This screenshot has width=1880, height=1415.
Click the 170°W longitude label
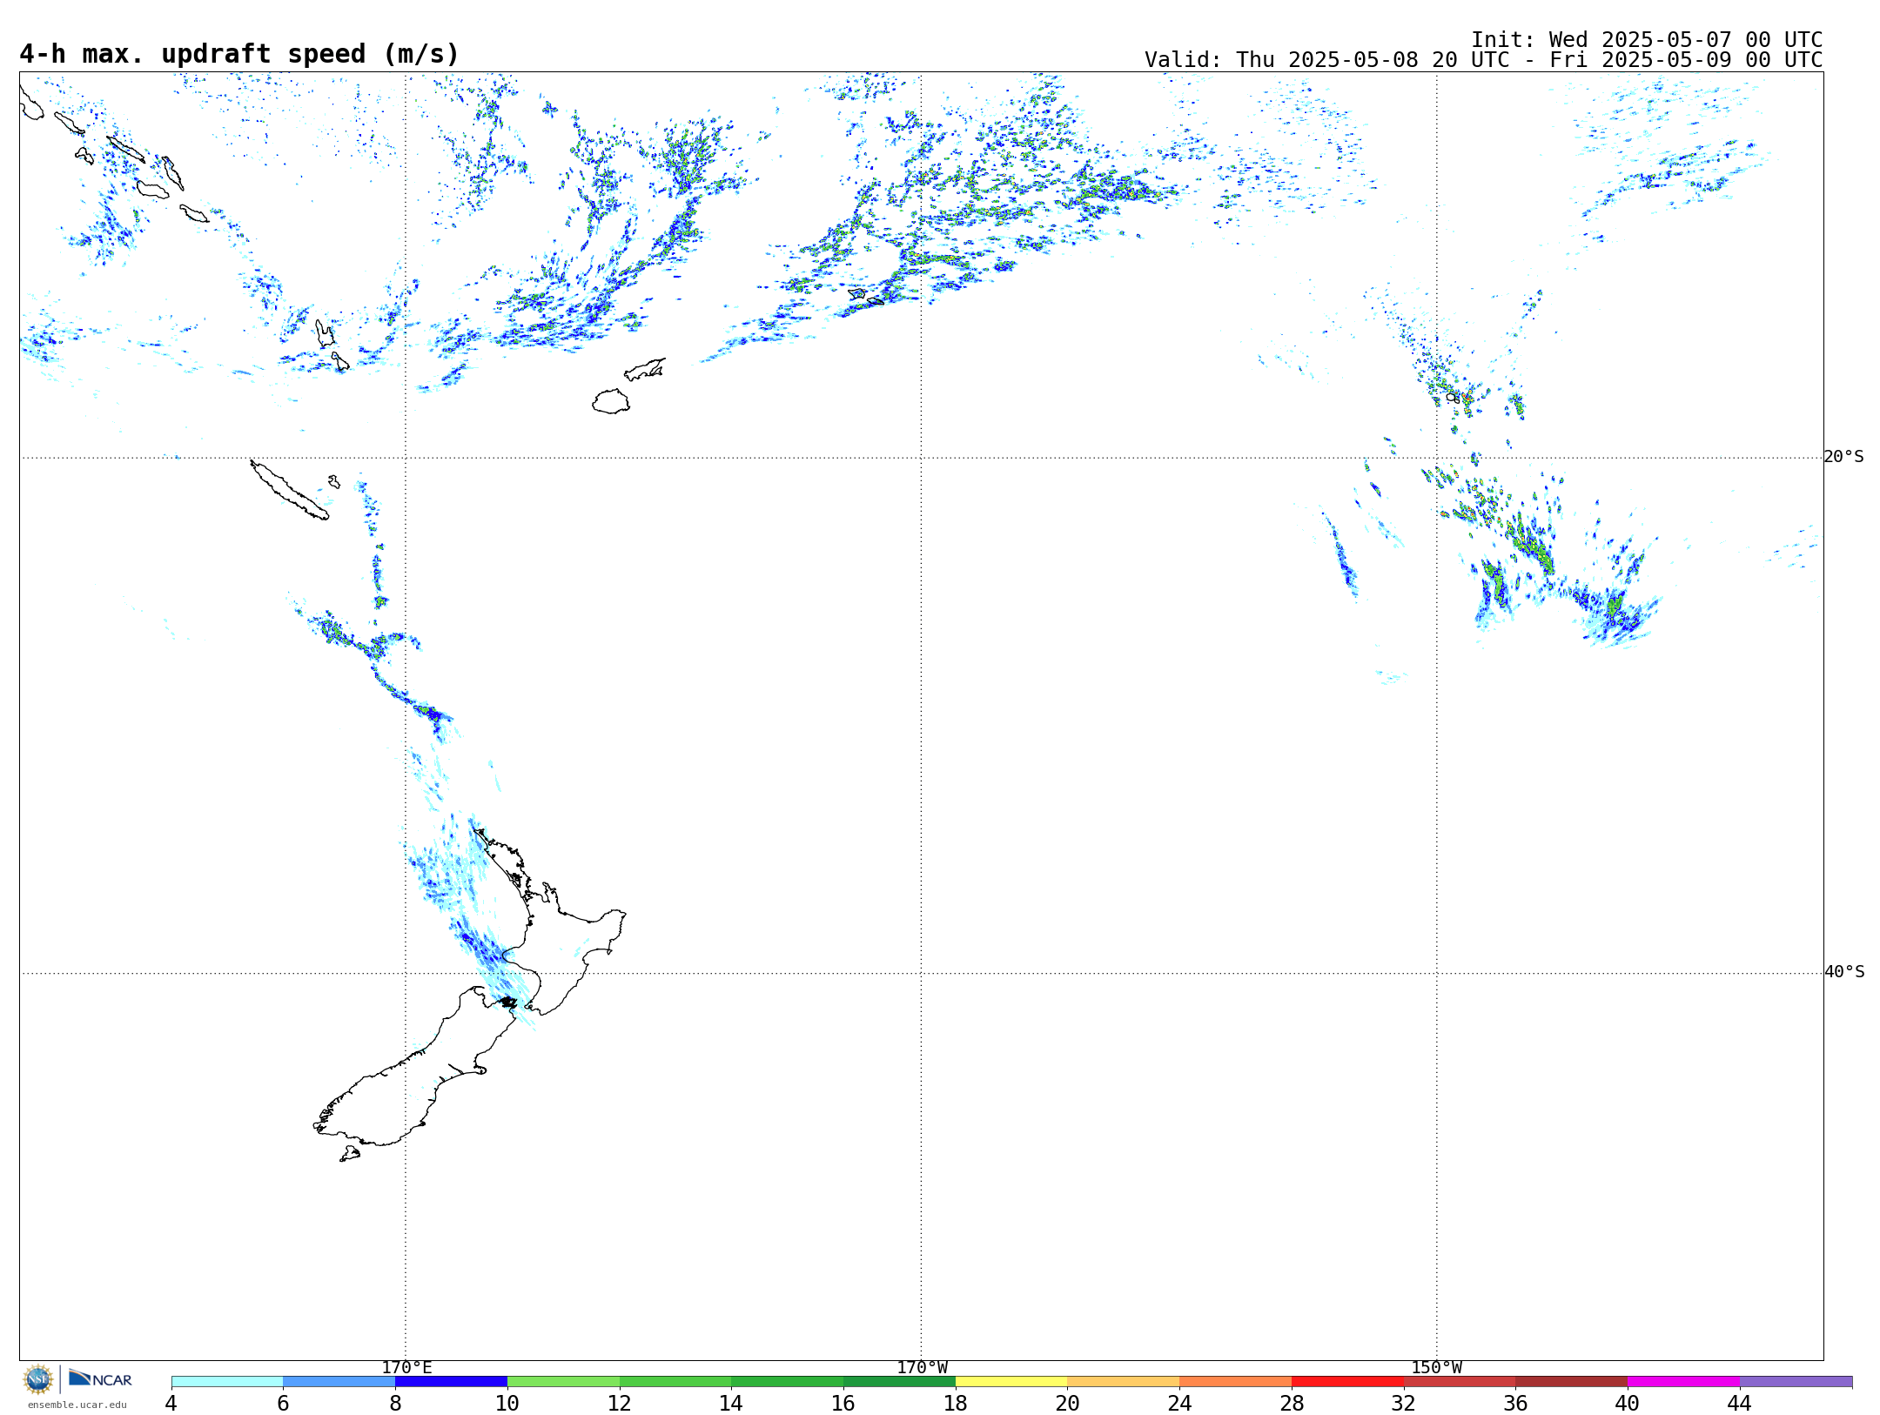tap(922, 1367)
